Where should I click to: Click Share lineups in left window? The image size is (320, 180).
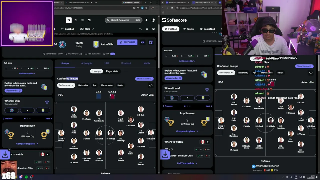[144, 79]
